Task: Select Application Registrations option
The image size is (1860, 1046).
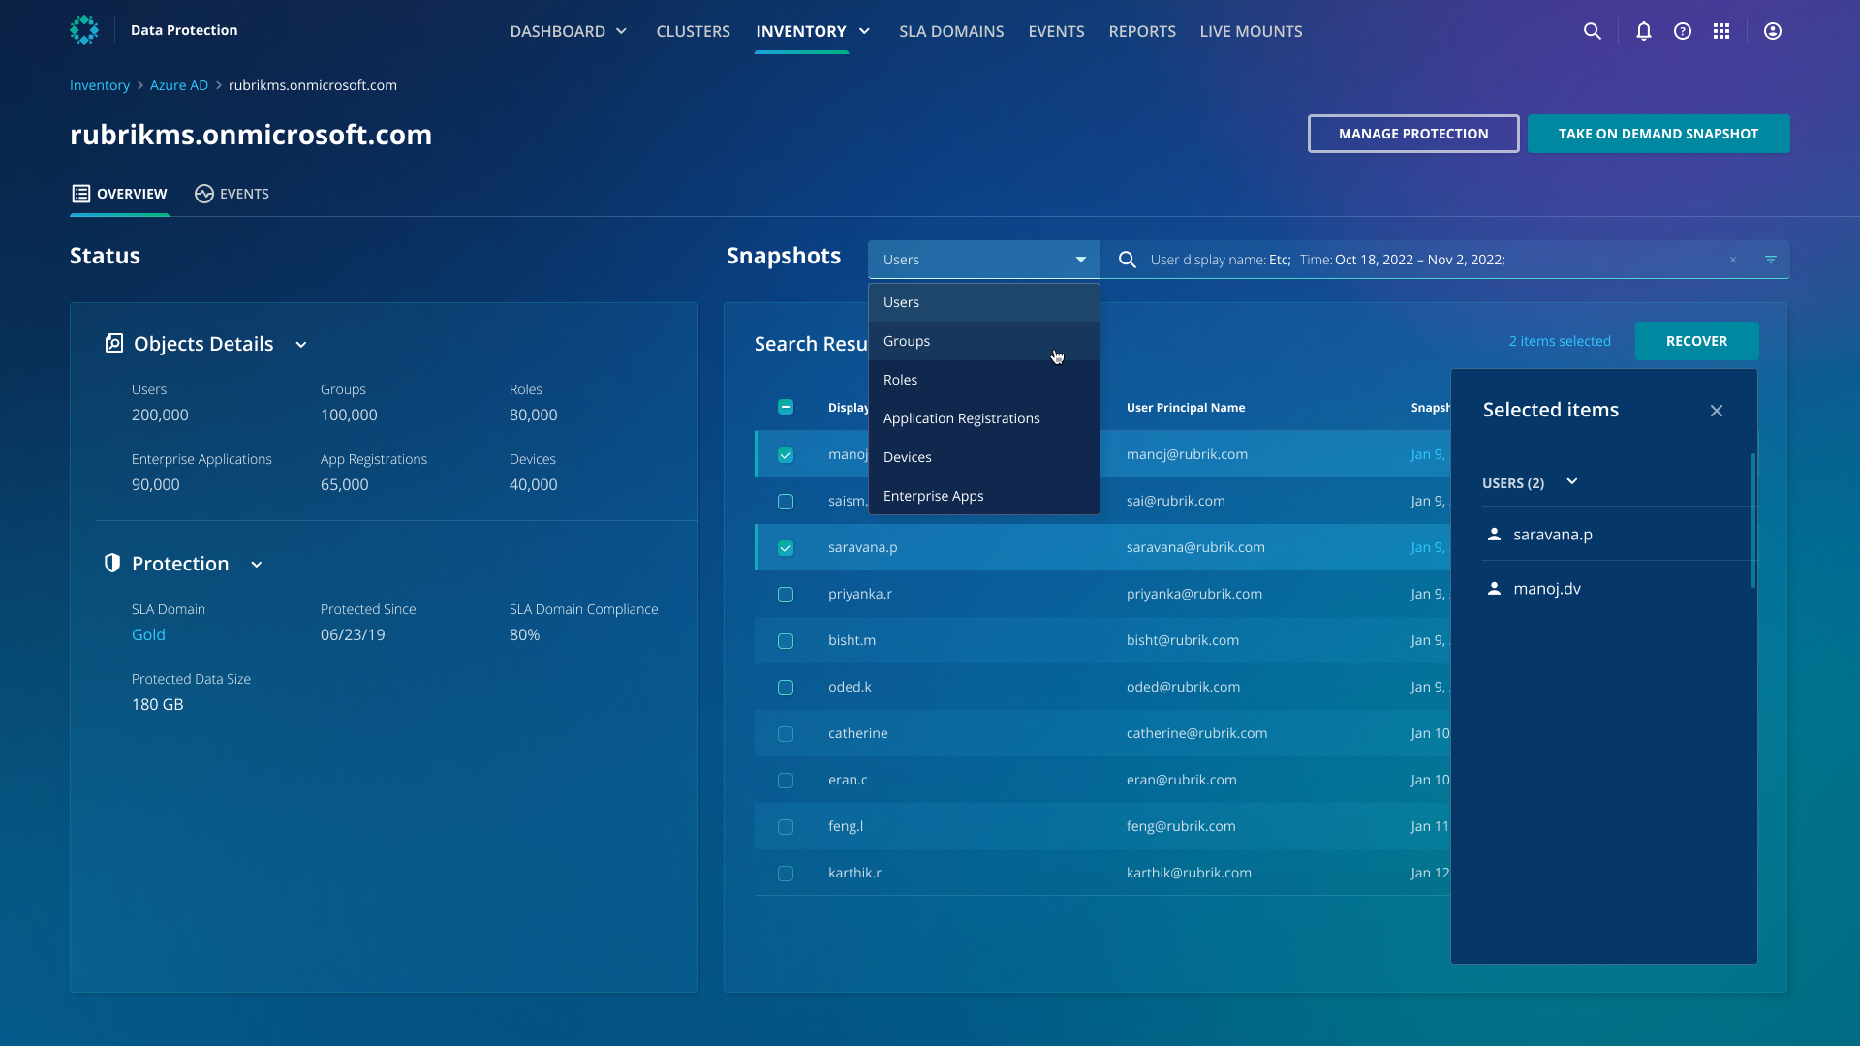Action: click(x=984, y=418)
